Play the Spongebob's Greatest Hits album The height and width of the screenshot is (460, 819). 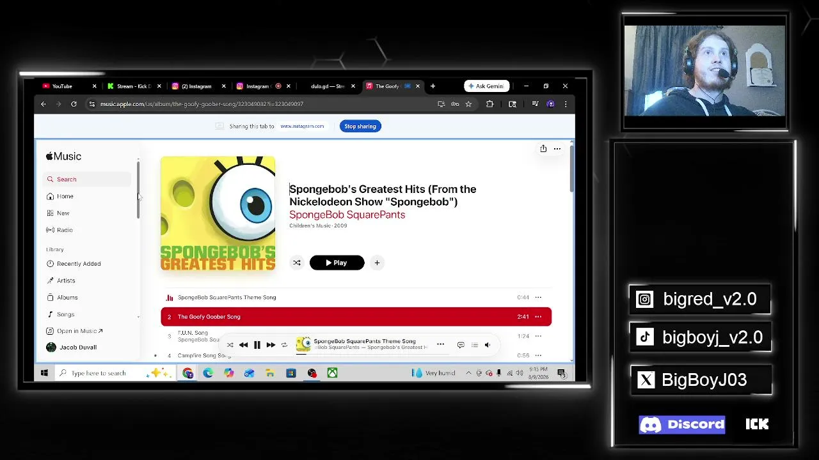(337, 263)
